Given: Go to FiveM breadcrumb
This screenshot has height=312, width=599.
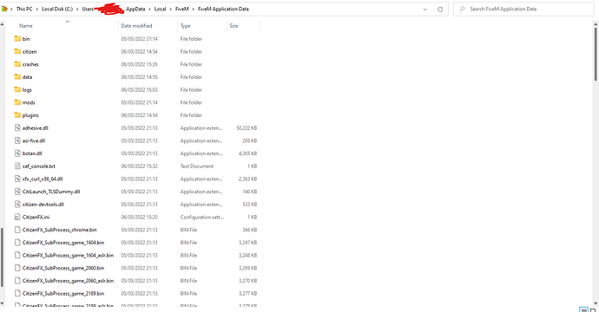Looking at the screenshot, I should coord(181,10).
